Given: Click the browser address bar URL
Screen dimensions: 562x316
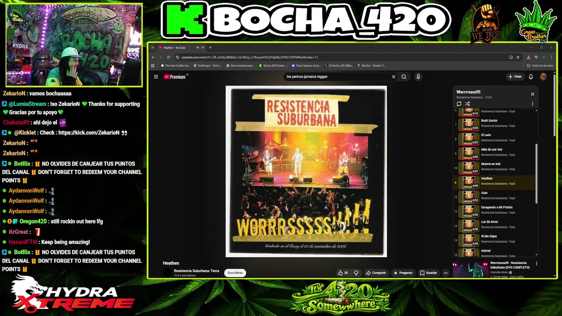Looking at the screenshot, I should pyautogui.click(x=249, y=57).
